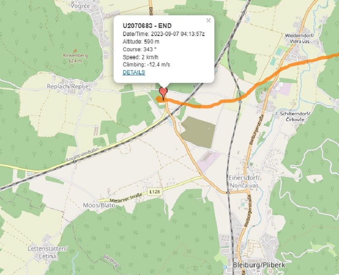Select the L128 road shield
This screenshot has height=275, width=339.
(155, 192)
